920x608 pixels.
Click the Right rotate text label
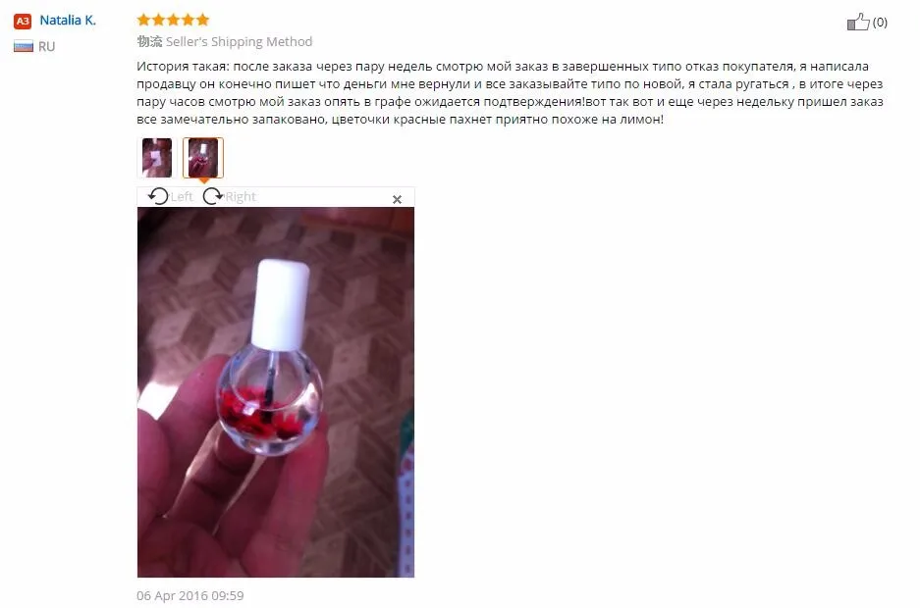(241, 196)
